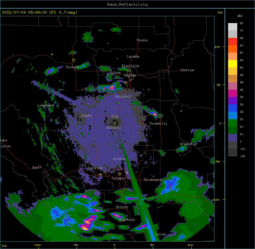Image resolution: width=255 pixels, height=249 pixels.
Task: Click the white plus marker north of Drumheller
Action: point(181,111)
